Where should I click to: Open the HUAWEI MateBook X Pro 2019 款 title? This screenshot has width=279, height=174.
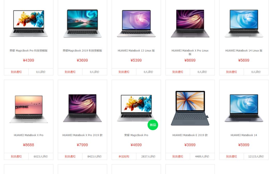[x=82, y=135]
